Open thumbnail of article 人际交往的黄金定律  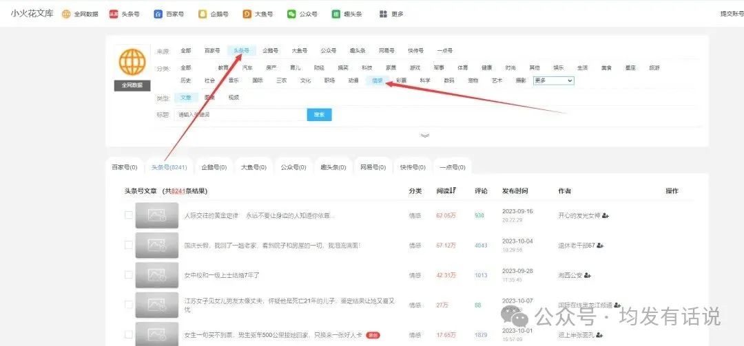pyautogui.click(x=157, y=216)
